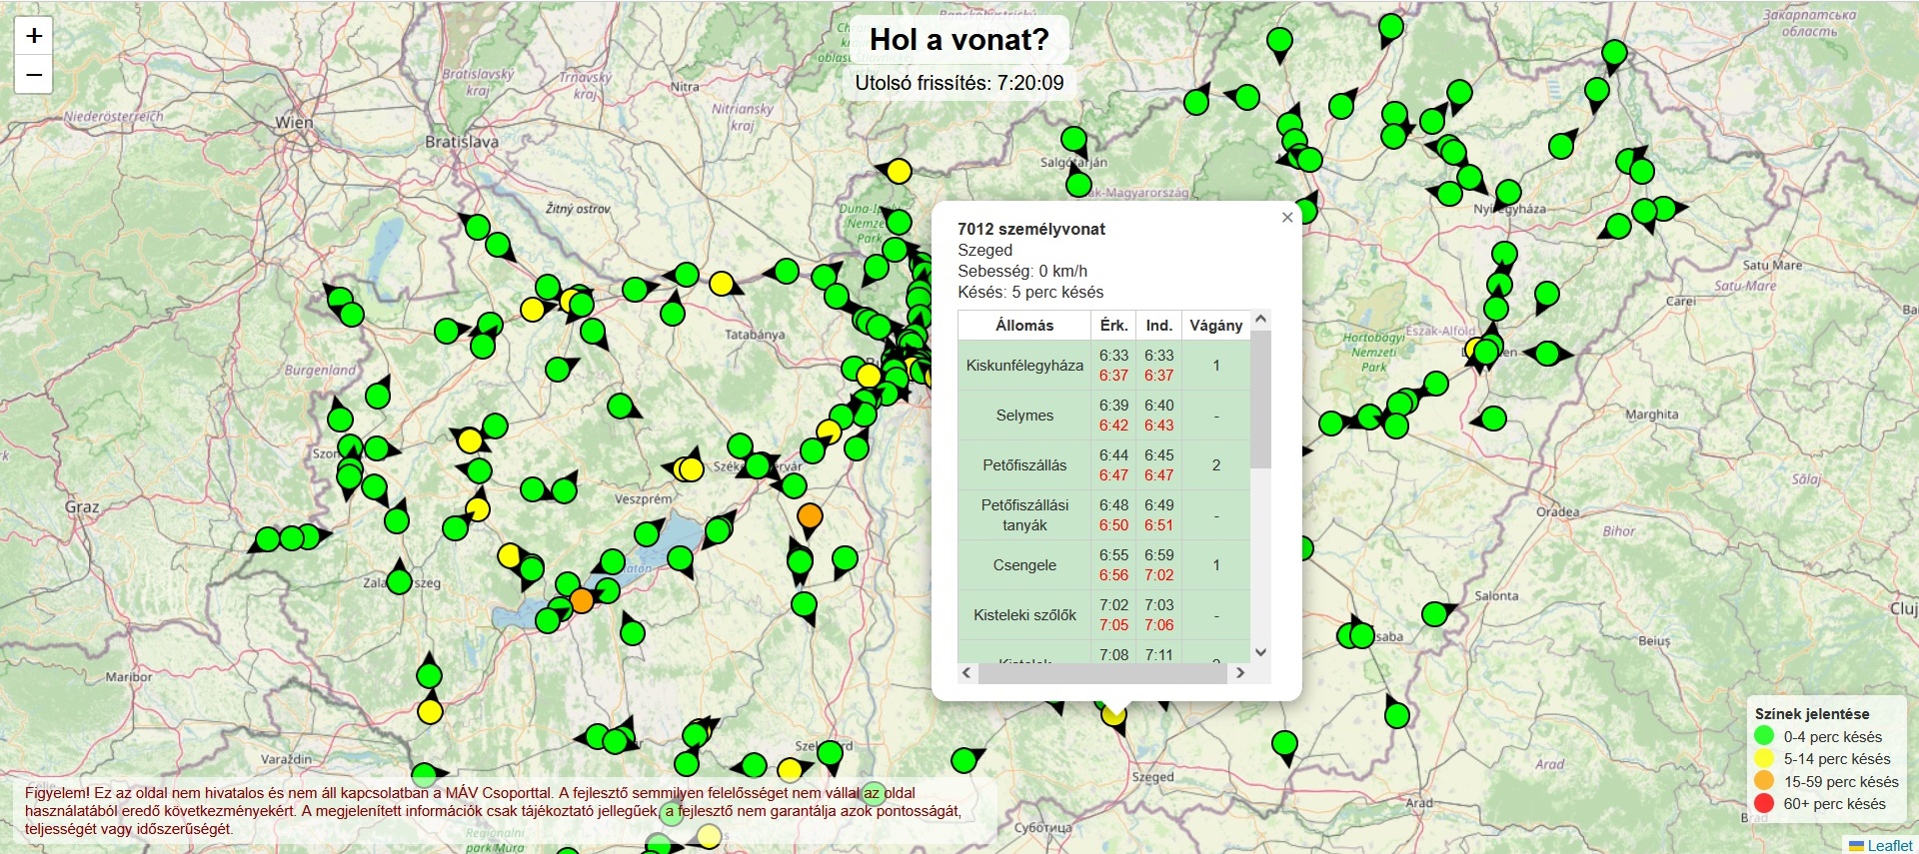Click the green 0-4 perc késés legend swatch

[x=1764, y=736]
